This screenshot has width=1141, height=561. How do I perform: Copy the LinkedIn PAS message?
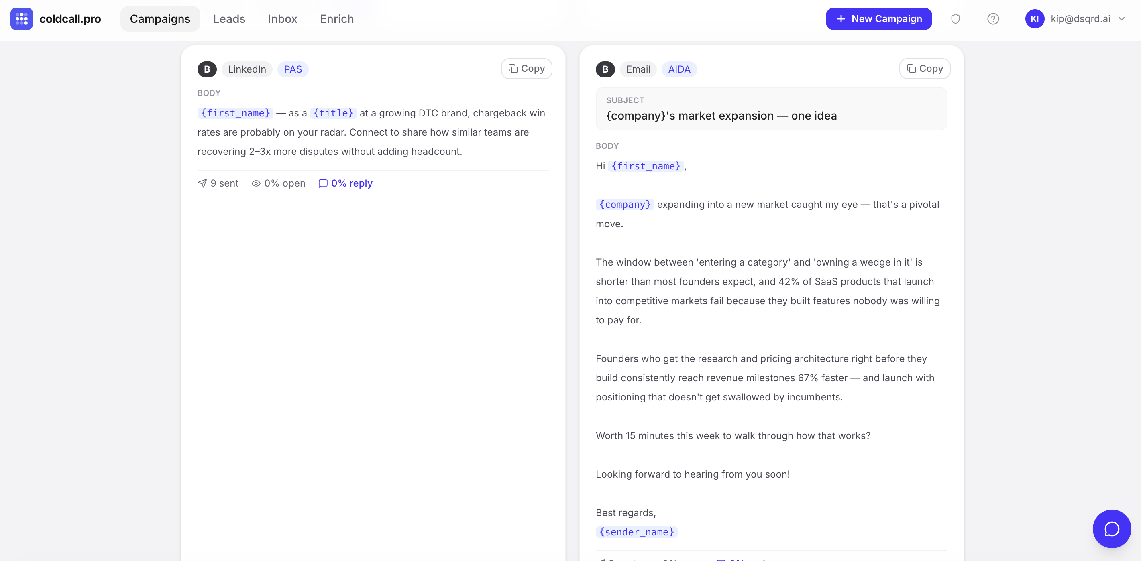[x=526, y=69]
